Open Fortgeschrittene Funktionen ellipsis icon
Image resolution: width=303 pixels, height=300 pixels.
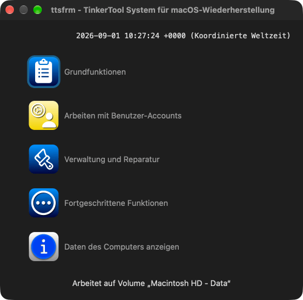44,203
